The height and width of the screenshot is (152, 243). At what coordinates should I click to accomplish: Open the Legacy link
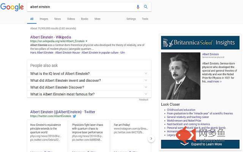pyautogui.click(x=171, y=135)
